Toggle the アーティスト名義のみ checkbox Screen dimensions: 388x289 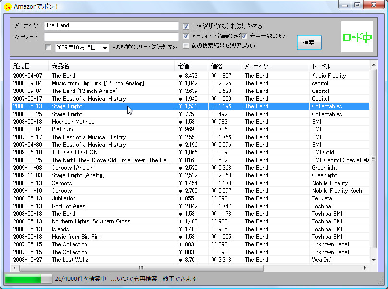point(186,36)
